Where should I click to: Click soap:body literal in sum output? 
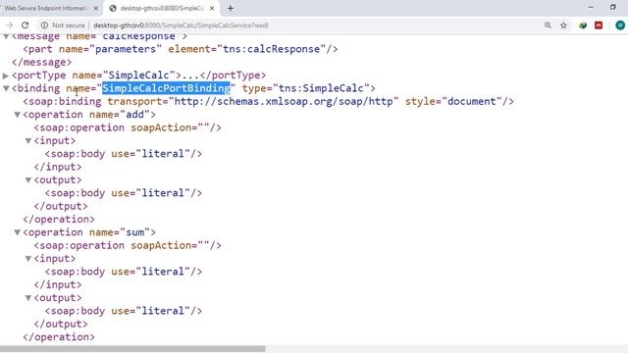coord(124,311)
